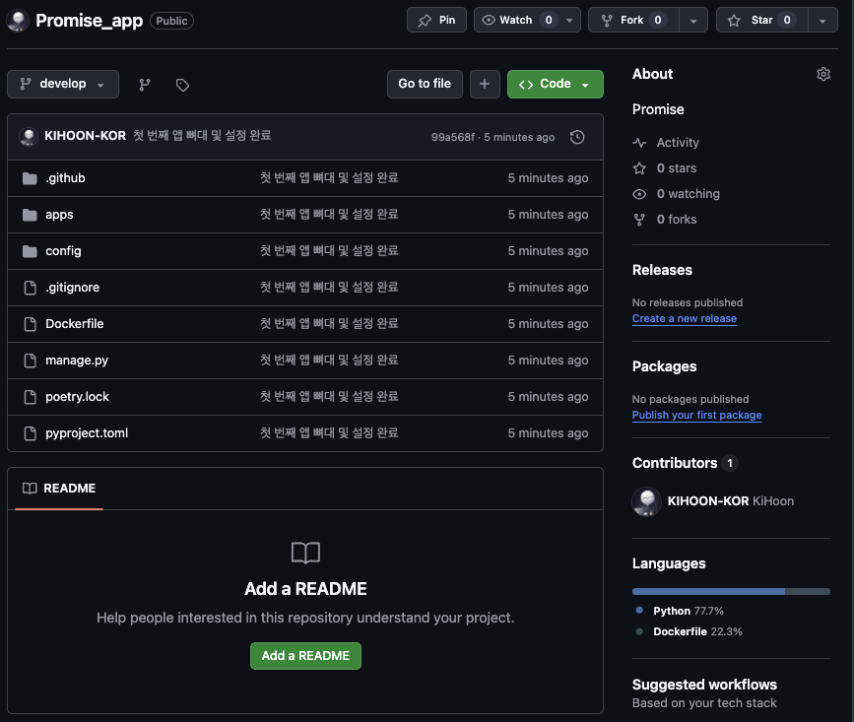Click the Dockerfile file icon

31,324
